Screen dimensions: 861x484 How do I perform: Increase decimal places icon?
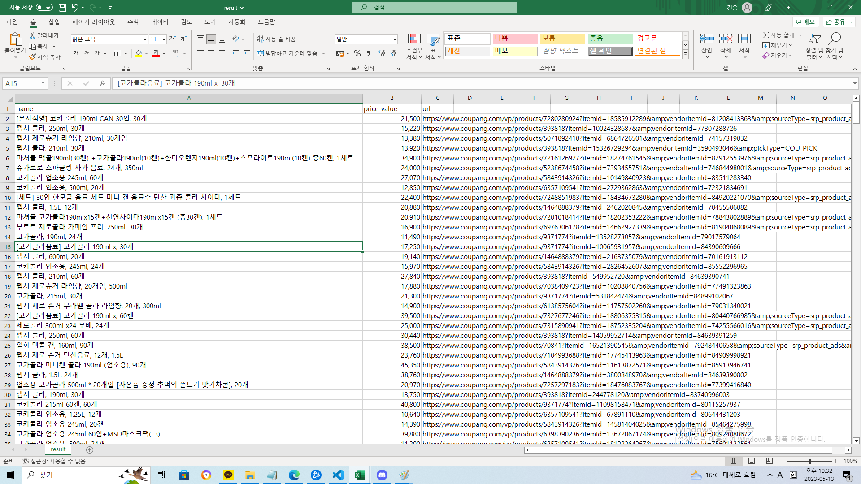click(382, 53)
